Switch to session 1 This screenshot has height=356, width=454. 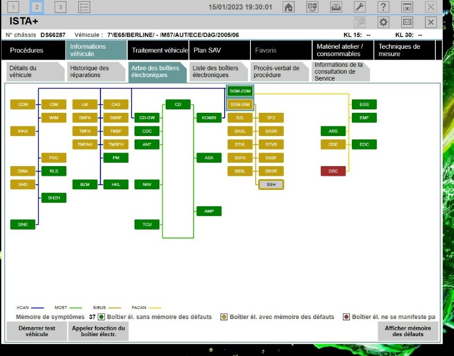click(x=13, y=7)
